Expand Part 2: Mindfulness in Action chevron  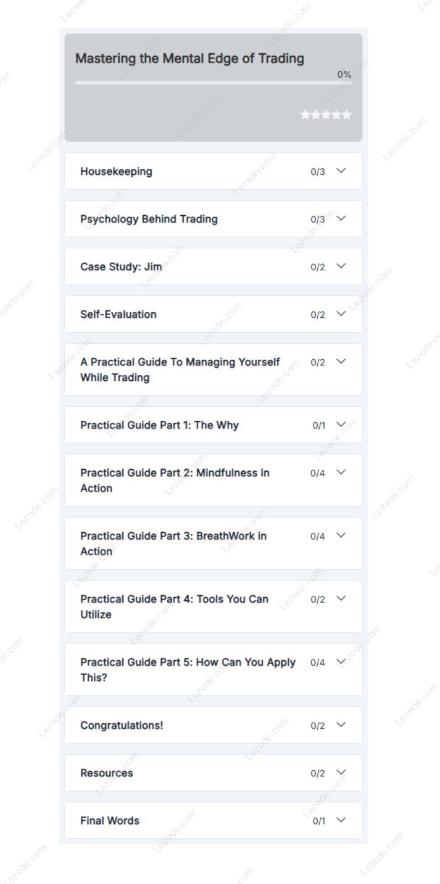pyautogui.click(x=341, y=472)
